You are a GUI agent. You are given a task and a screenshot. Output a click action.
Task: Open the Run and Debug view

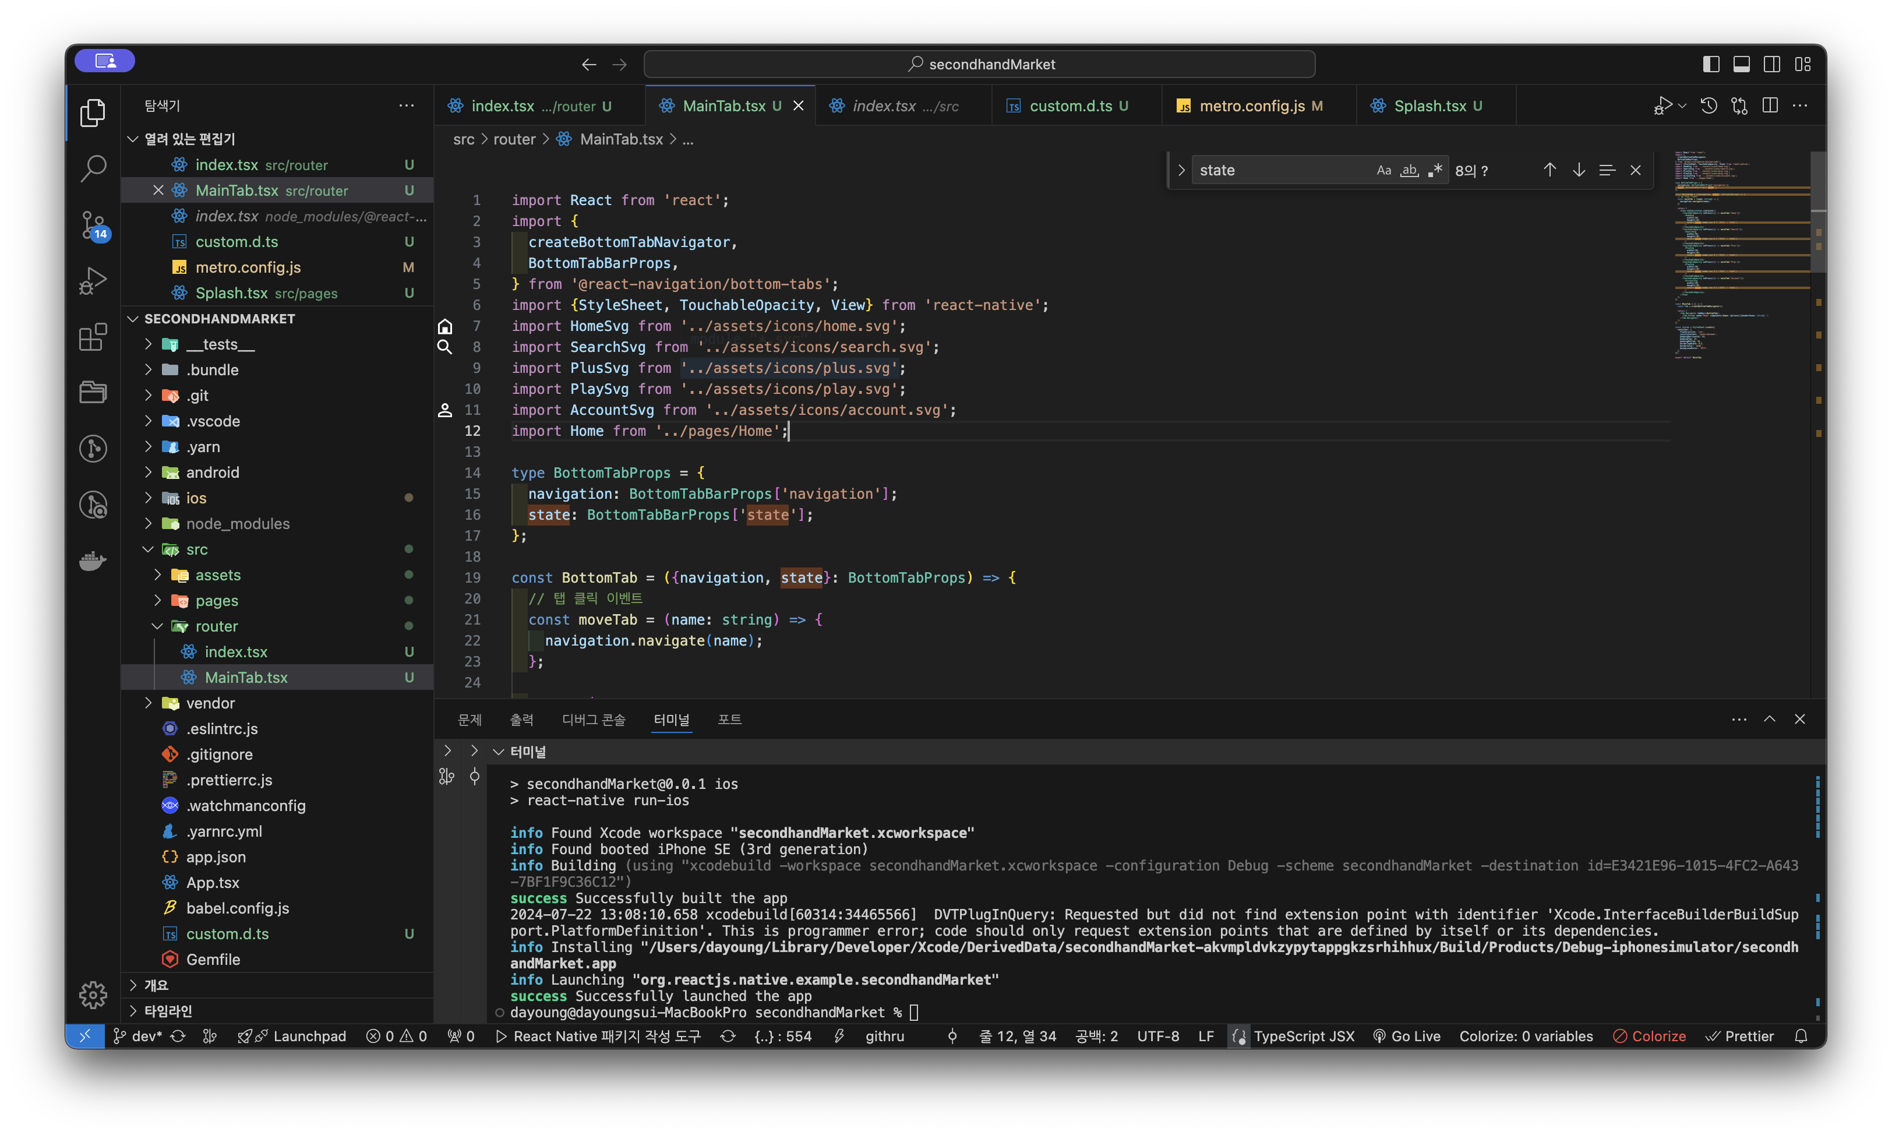pos(93,281)
